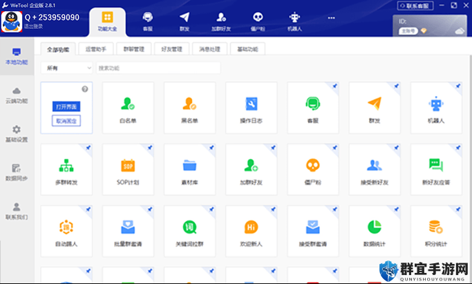Image resolution: width=472 pixels, height=284 pixels.
Task: Select 僵尸粉 in top navigation bar
Action: click(258, 21)
